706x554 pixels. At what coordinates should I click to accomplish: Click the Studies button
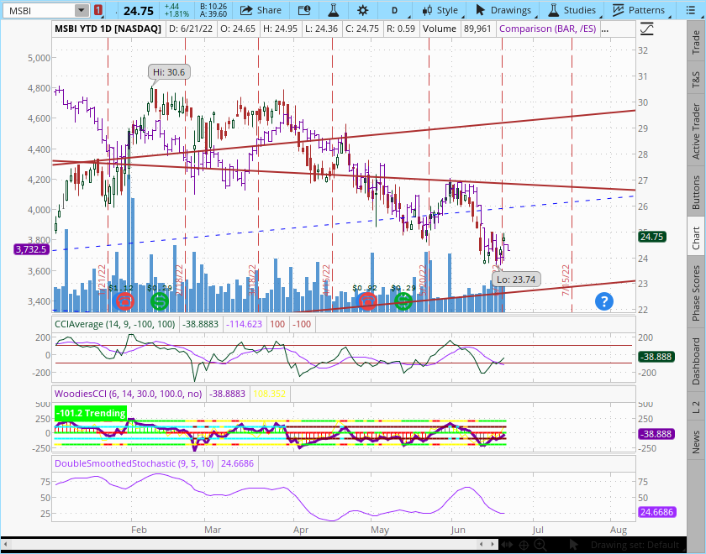tap(572, 10)
